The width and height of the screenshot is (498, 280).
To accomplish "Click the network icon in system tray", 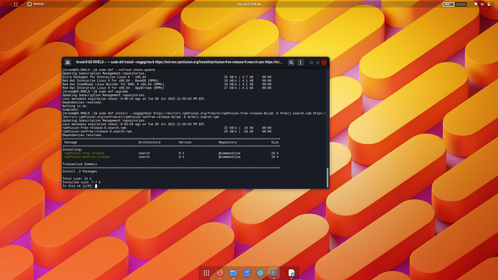I will point(476,4).
